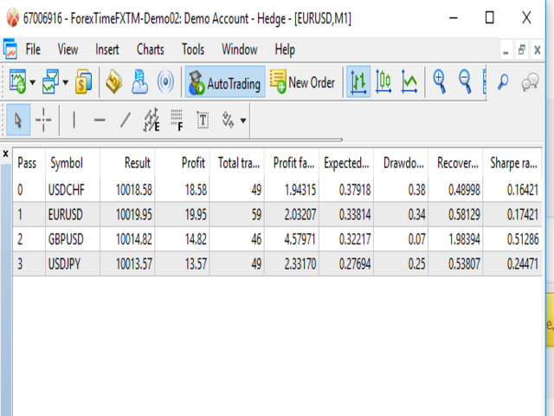This screenshot has height=416, width=554.
Task: Click profit factor value 4.57971
Action: [x=300, y=239]
